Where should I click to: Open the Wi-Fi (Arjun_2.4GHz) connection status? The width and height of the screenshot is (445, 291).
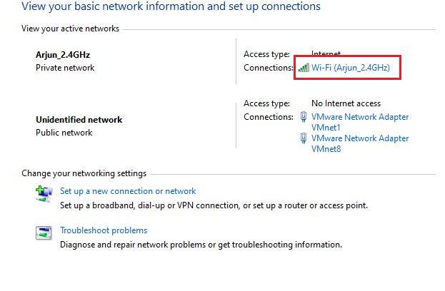(351, 68)
